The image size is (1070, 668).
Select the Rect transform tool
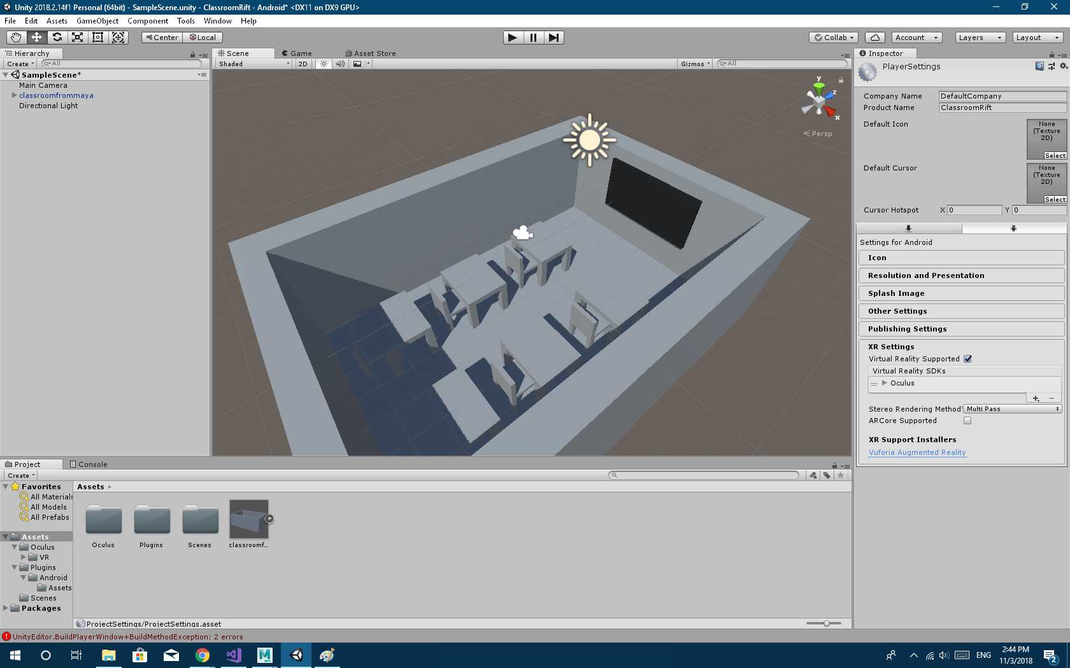(x=97, y=38)
